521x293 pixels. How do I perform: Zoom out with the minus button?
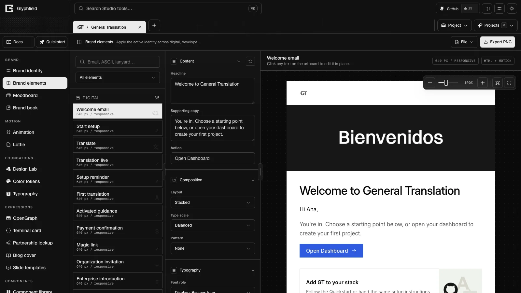click(x=430, y=83)
